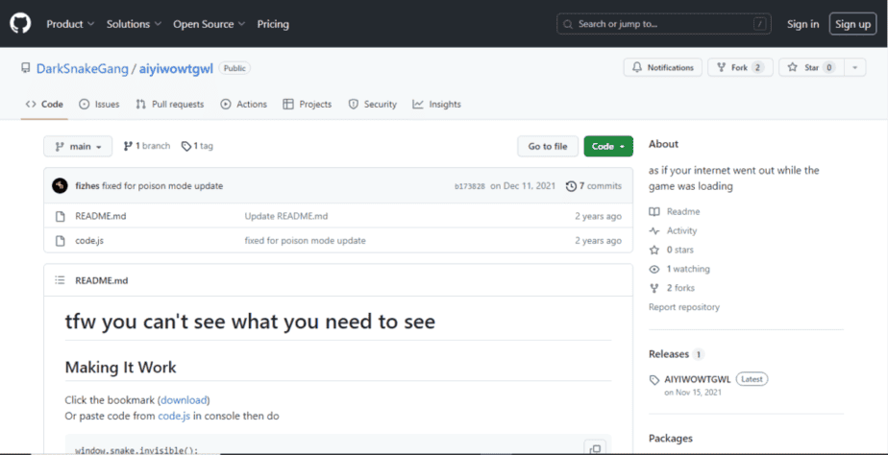Image resolution: width=888 pixels, height=455 pixels.
Task: Open the 1 watching link
Action: tap(679, 269)
